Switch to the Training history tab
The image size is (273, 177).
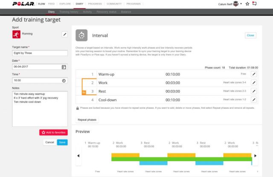click(68, 12)
